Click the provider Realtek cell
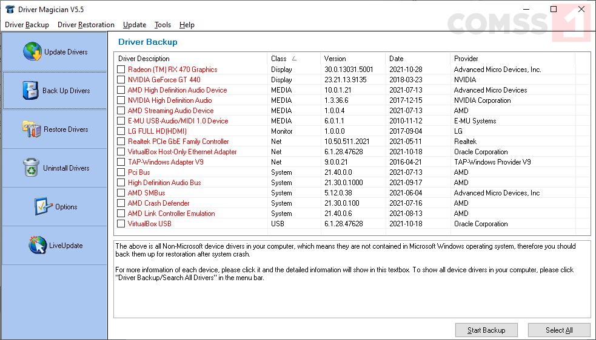The image size is (596, 340). coord(465,141)
